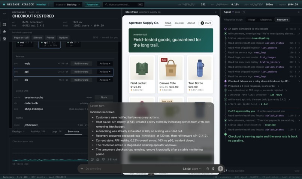Image resolution: width=302 pixels, height=179 pixels.
Task: Click the Freeze button
Action: 50,38
